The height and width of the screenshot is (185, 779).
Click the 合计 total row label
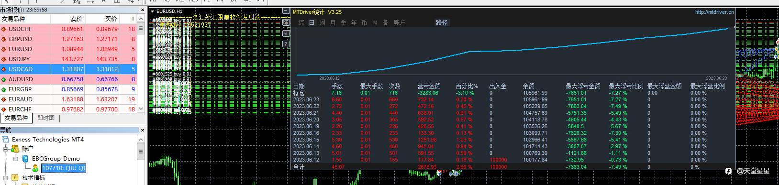299,167
